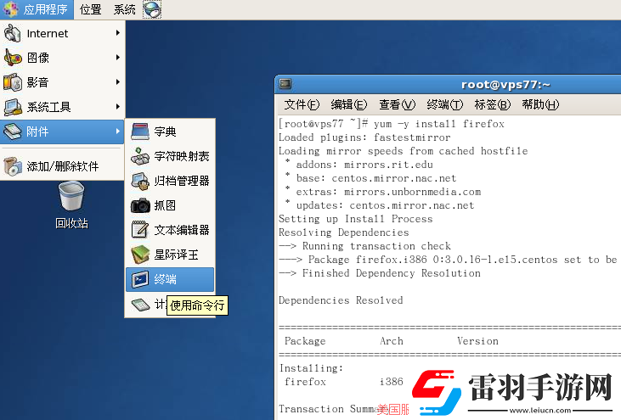The height and width of the screenshot is (420, 621).
Task: Open the 系统 system menu
Action: pos(124,9)
